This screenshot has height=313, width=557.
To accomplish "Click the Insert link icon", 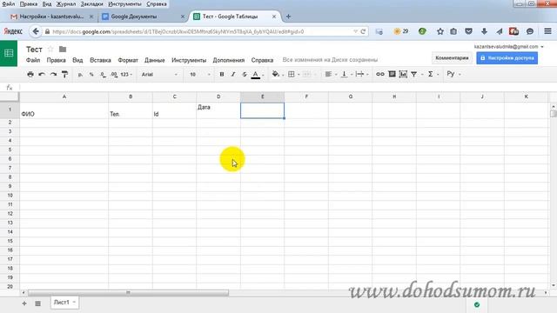I will click(x=380, y=74).
